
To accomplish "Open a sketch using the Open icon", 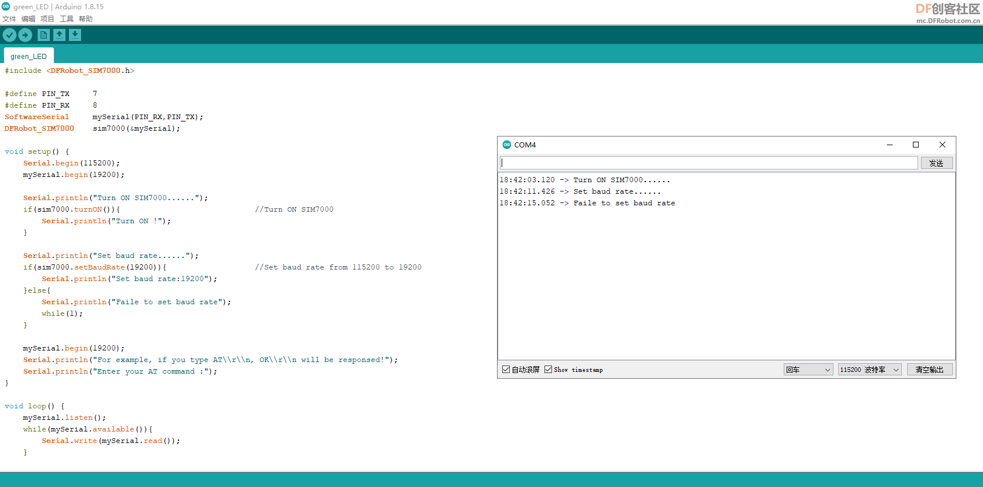I will pyautogui.click(x=59, y=35).
